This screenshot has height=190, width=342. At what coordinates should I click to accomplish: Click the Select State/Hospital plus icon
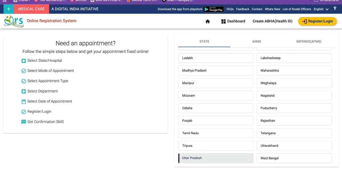[24, 61]
